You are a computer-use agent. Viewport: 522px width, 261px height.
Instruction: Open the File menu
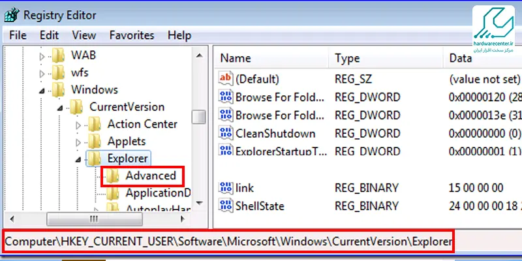(18, 35)
